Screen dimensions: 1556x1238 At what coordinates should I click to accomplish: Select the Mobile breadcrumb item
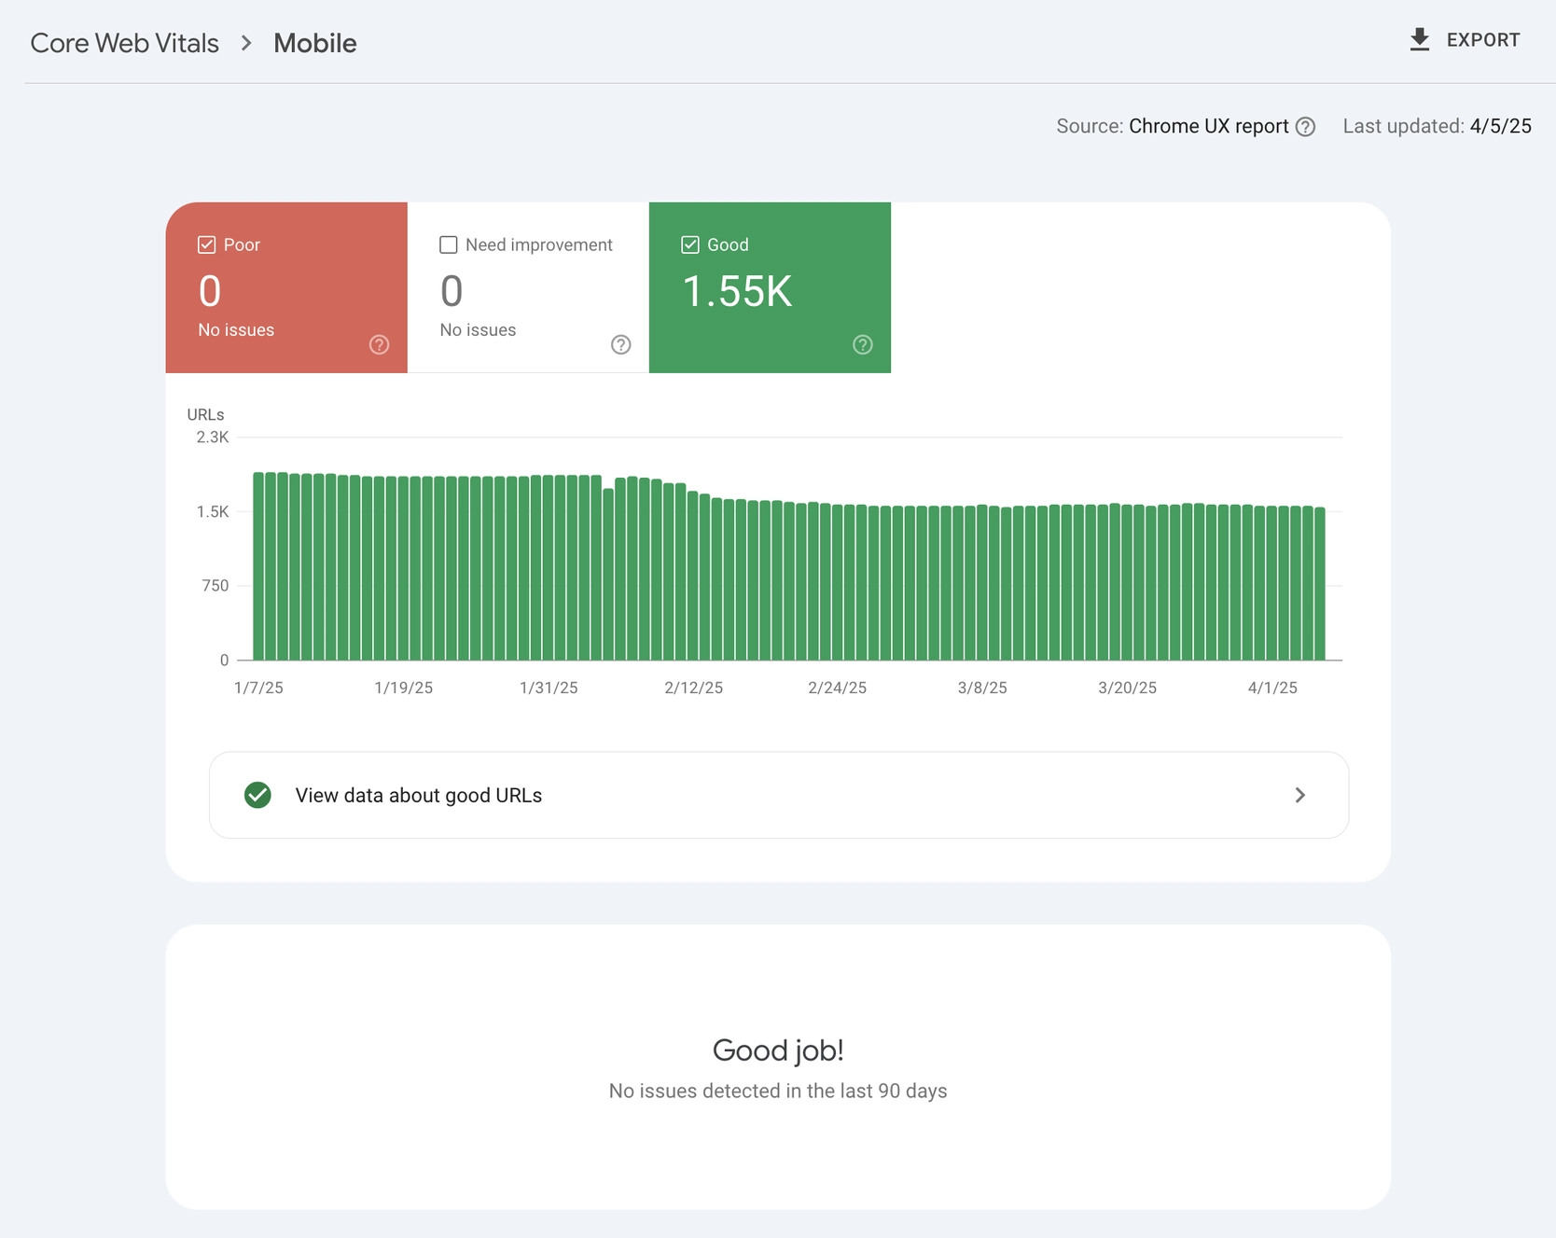pyautogui.click(x=313, y=43)
